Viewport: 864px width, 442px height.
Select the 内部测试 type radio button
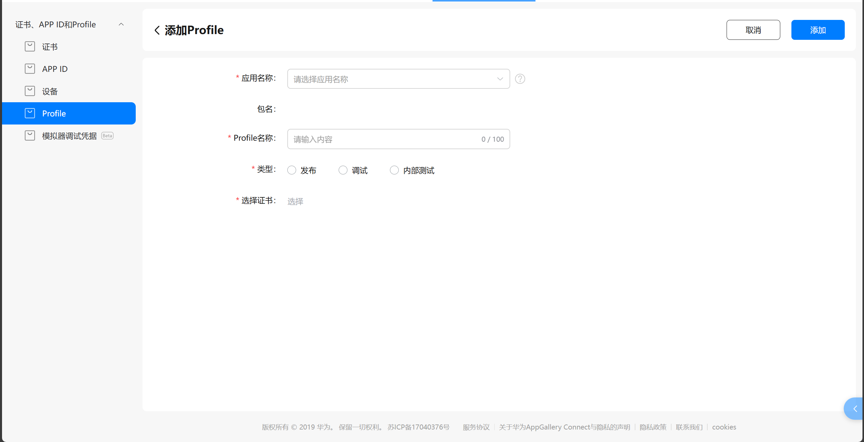click(394, 170)
